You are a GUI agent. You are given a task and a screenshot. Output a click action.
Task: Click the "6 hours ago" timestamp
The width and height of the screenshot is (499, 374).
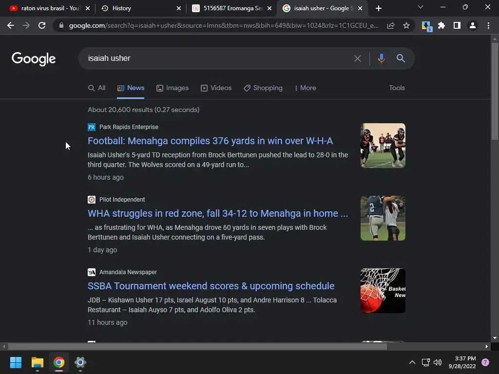coord(106,177)
